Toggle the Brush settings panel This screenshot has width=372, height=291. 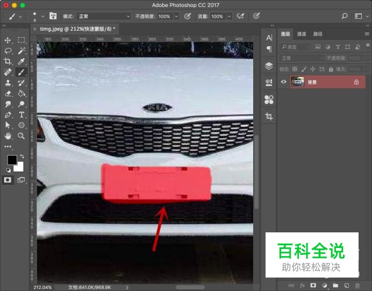(53, 16)
